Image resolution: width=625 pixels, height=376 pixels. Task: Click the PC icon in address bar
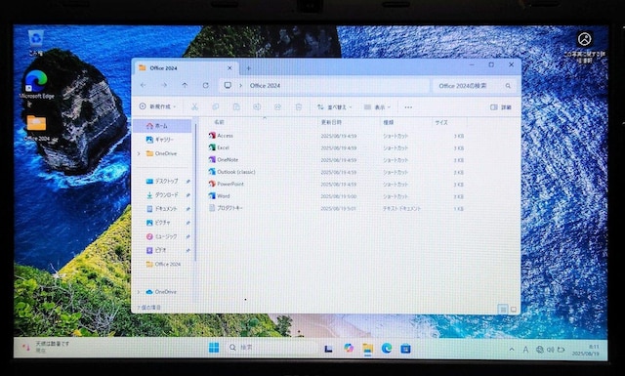(x=228, y=85)
